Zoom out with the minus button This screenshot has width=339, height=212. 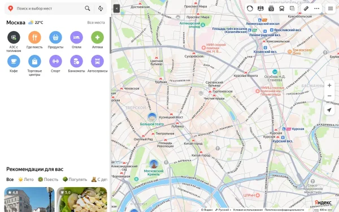329,96
